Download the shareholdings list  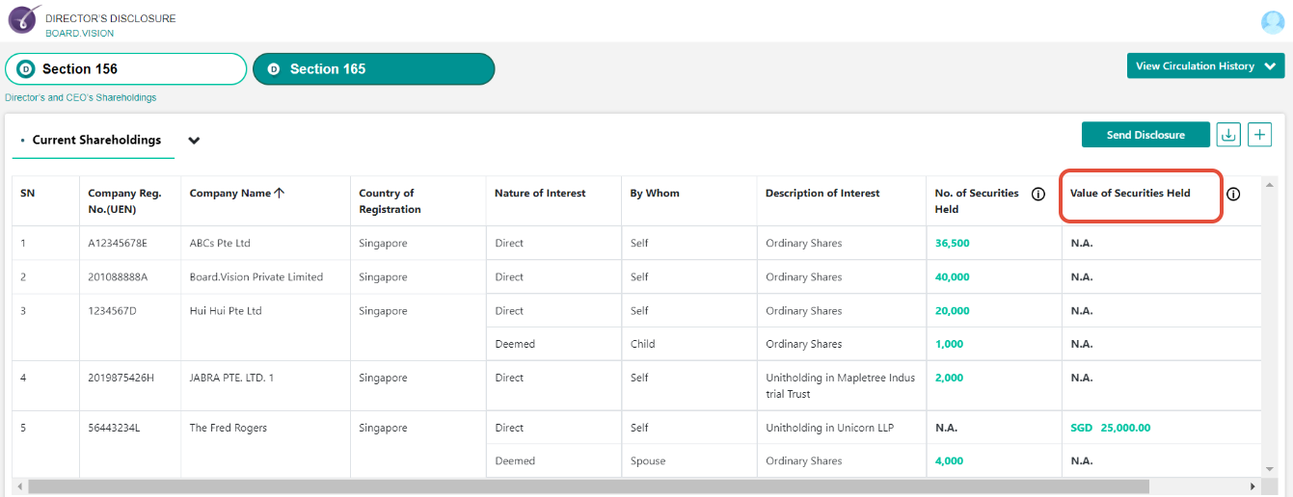tap(1228, 135)
